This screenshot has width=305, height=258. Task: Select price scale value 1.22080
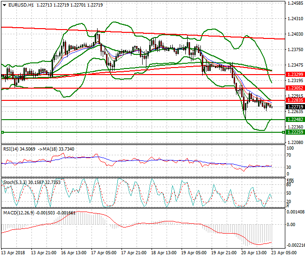(295, 143)
